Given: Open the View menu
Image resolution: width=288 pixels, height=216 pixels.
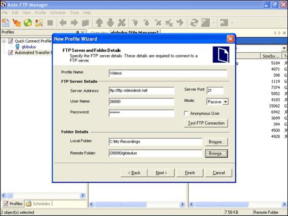Looking at the screenshot, I should tap(27, 13).
